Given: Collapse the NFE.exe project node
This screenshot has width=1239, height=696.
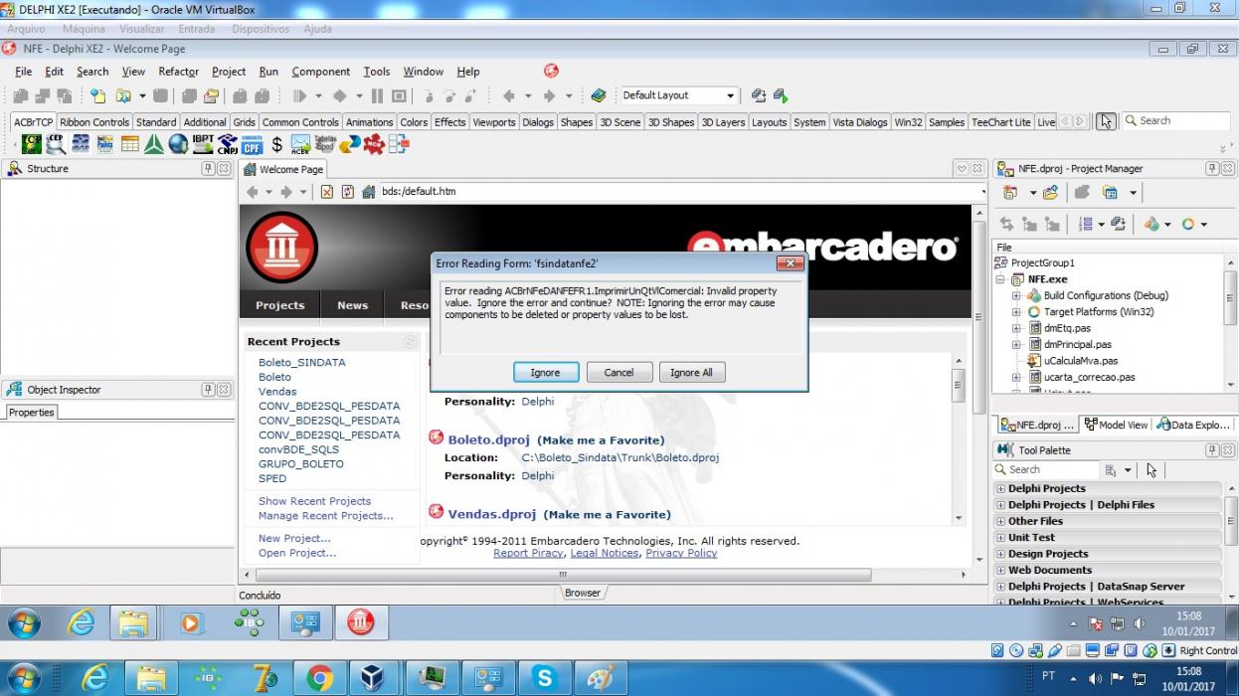Looking at the screenshot, I should [1001, 279].
